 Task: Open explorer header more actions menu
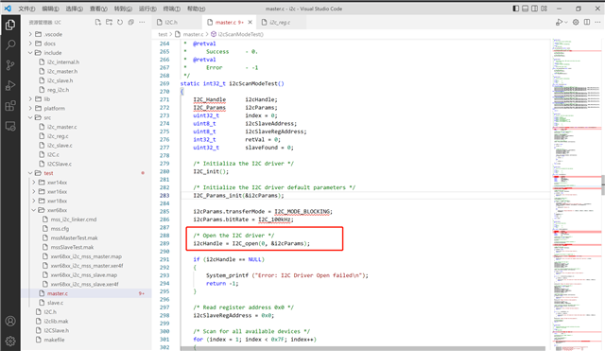(142, 23)
